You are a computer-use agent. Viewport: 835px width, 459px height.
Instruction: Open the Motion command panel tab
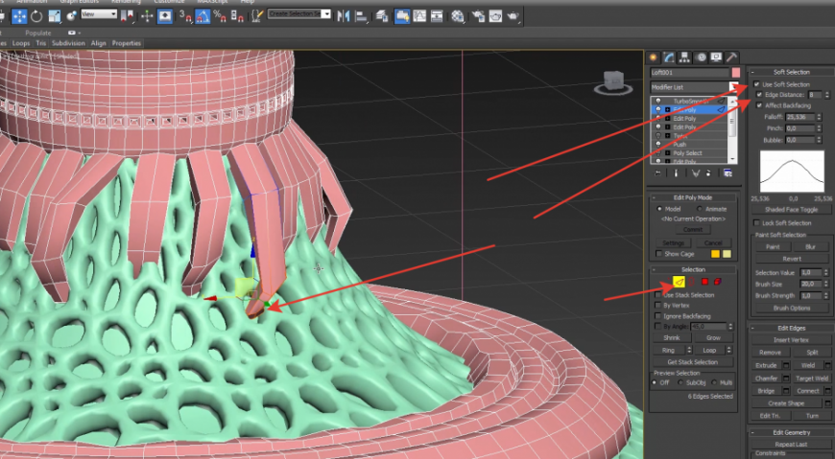[701, 57]
